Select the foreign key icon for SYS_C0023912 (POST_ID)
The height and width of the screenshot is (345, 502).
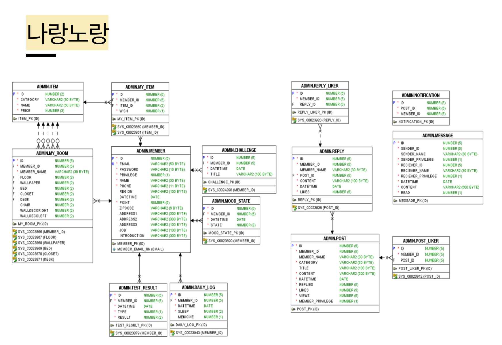(395, 276)
